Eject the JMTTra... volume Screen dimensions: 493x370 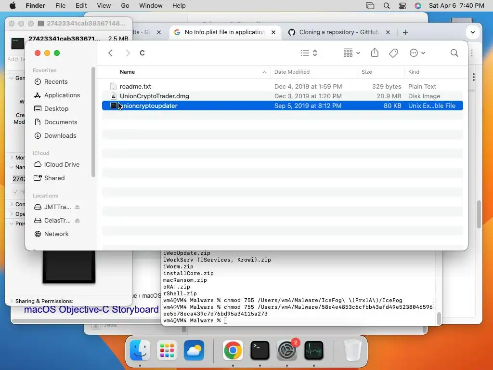(78, 207)
